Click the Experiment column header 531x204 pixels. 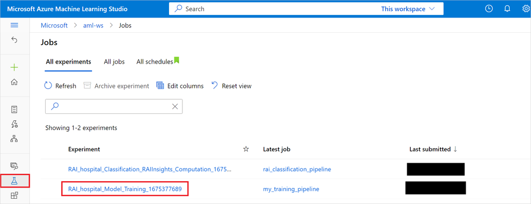(x=84, y=149)
